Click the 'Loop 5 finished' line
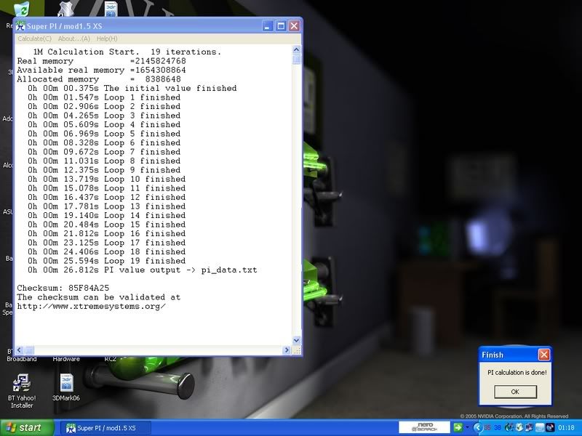582x436 pixels. coord(104,134)
